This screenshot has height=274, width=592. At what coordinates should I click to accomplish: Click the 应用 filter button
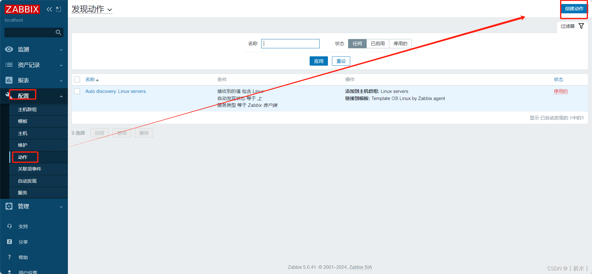pos(319,61)
